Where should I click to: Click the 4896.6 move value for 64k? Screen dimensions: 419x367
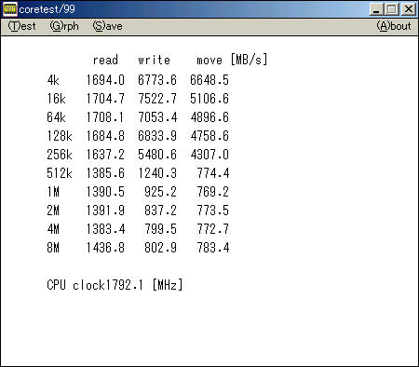pyautogui.click(x=209, y=117)
